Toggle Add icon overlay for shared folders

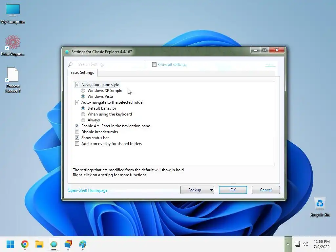pyautogui.click(x=77, y=144)
